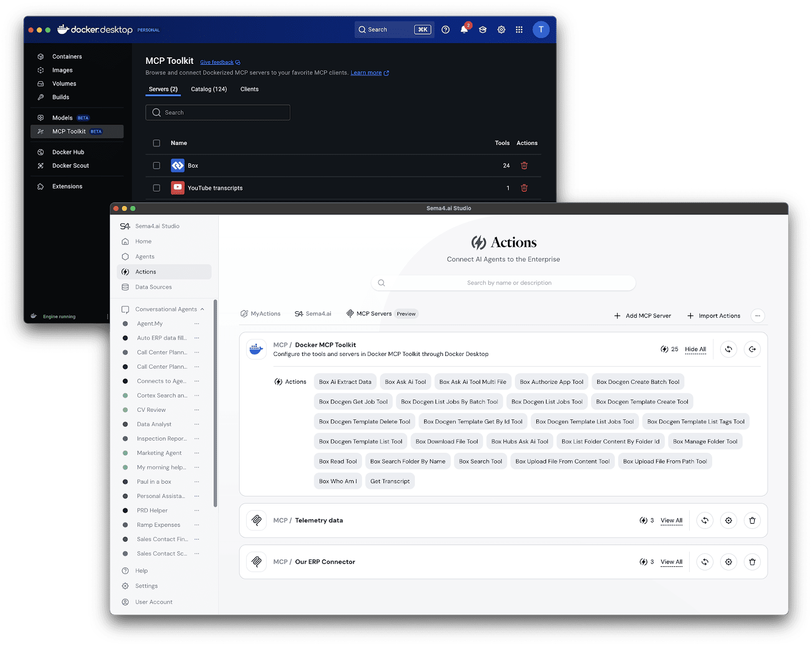Open Telemetry data server settings gear
812x646 pixels.
[728, 520]
